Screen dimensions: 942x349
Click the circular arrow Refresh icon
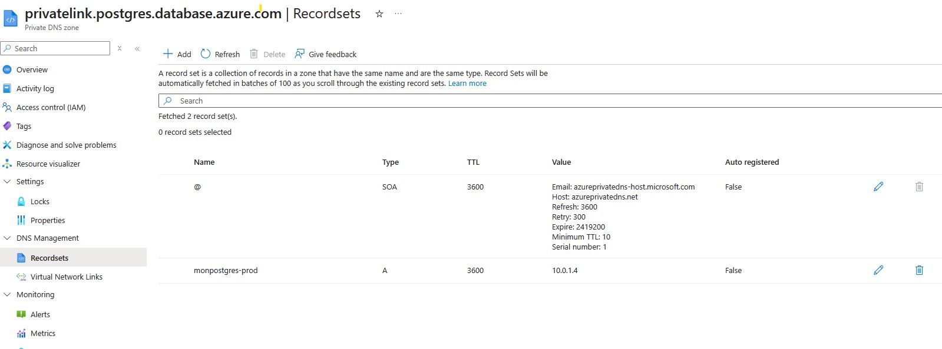[206, 54]
